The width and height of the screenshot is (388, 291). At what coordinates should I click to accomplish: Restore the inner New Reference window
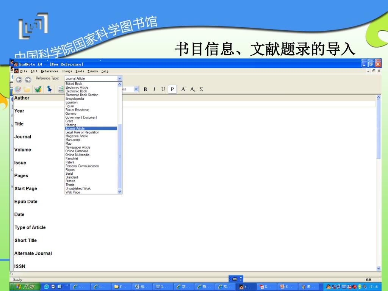pos(373,71)
